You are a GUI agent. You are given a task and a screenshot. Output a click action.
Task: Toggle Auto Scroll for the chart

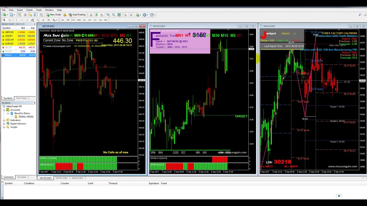point(126,15)
